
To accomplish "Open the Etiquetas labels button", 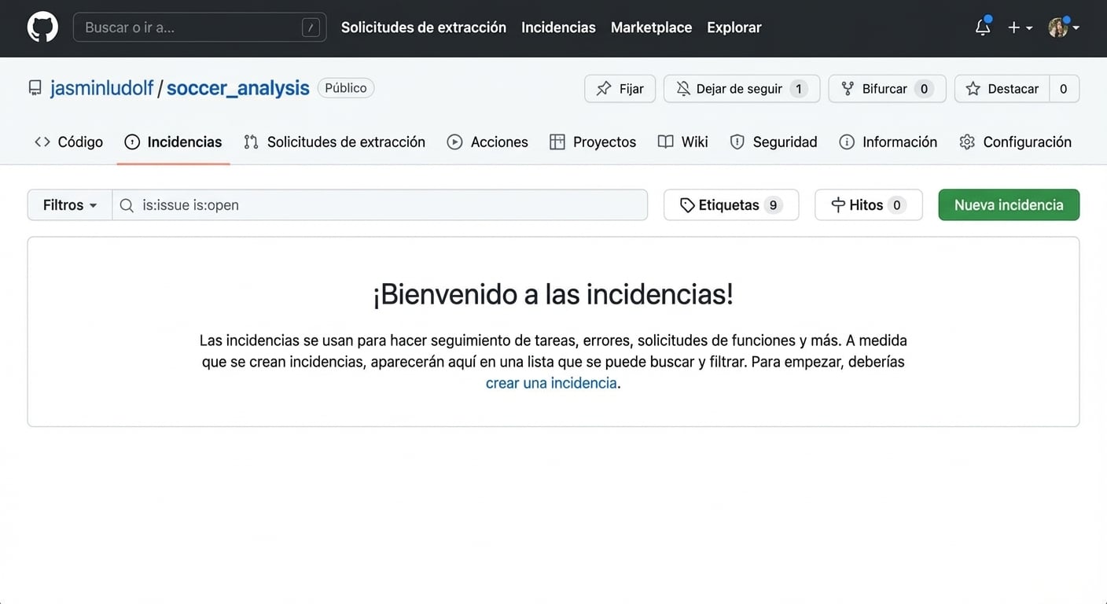I will [731, 205].
